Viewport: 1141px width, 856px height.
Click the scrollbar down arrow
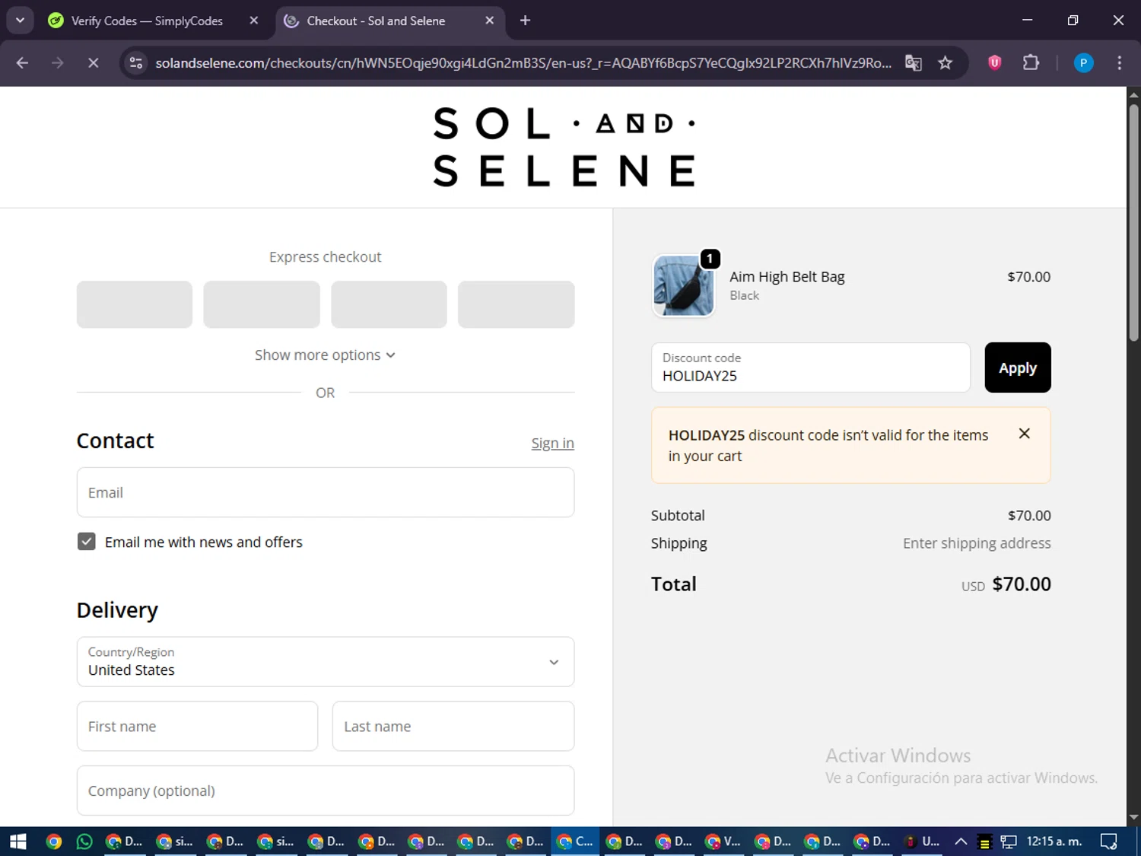[1133, 817]
